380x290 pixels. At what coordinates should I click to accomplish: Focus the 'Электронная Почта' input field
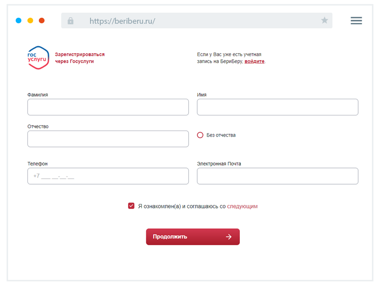click(x=277, y=176)
